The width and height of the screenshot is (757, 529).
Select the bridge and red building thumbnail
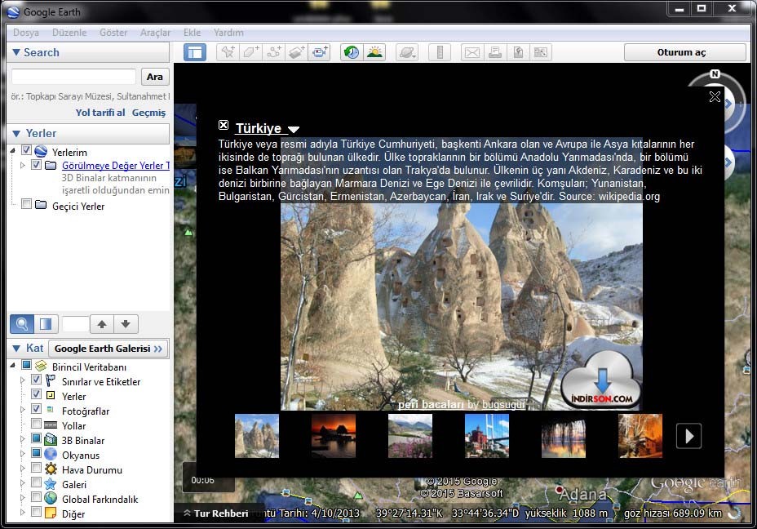point(487,436)
